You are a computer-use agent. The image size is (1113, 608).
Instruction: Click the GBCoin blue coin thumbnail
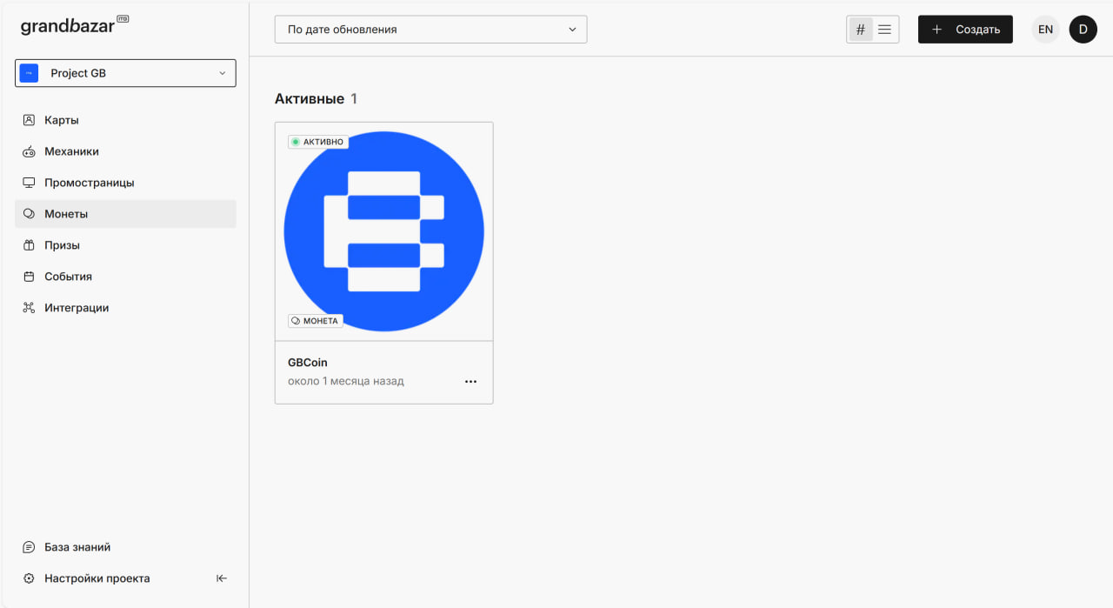pyautogui.click(x=383, y=231)
